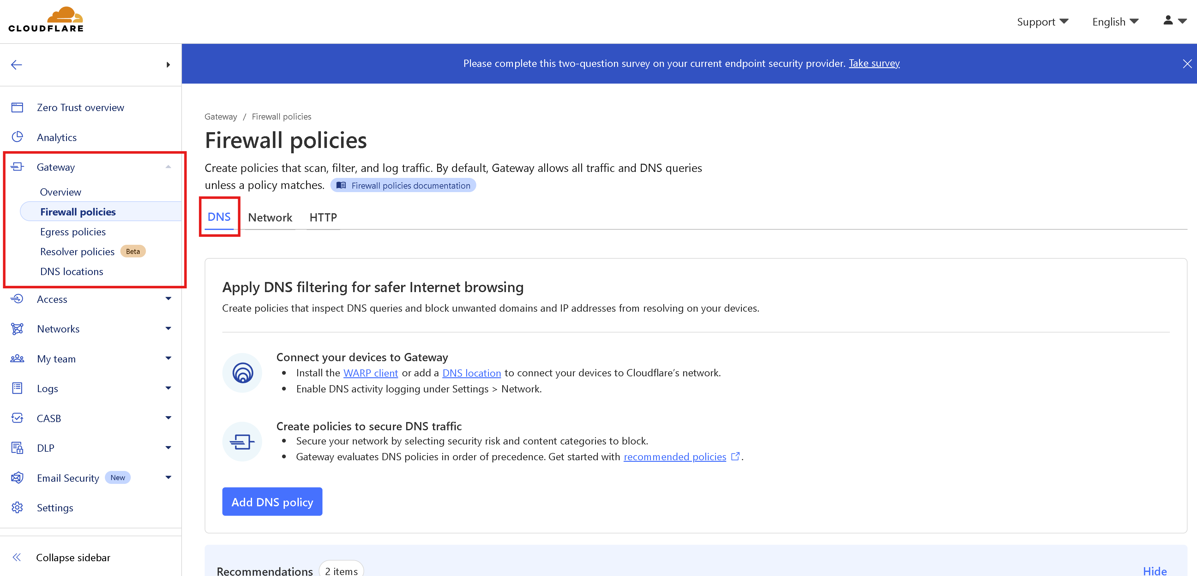Screen dimensions: 1197x576
Task: Click the user account profile icon
Action: click(1168, 20)
